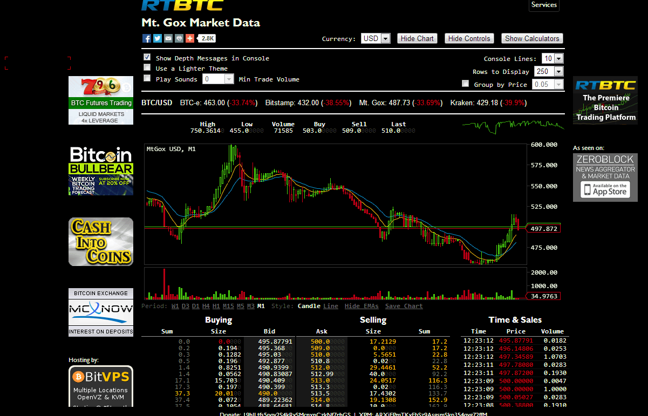The height and width of the screenshot is (416, 648).
Task: Select the W1 chart period
Action: [x=175, y=306]
